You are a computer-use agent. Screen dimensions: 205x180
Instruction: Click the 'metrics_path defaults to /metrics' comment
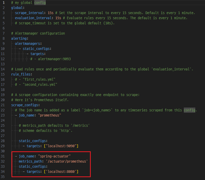coord(54,125)
